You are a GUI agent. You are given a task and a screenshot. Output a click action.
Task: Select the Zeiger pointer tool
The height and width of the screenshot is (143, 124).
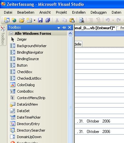coord(38,39)
